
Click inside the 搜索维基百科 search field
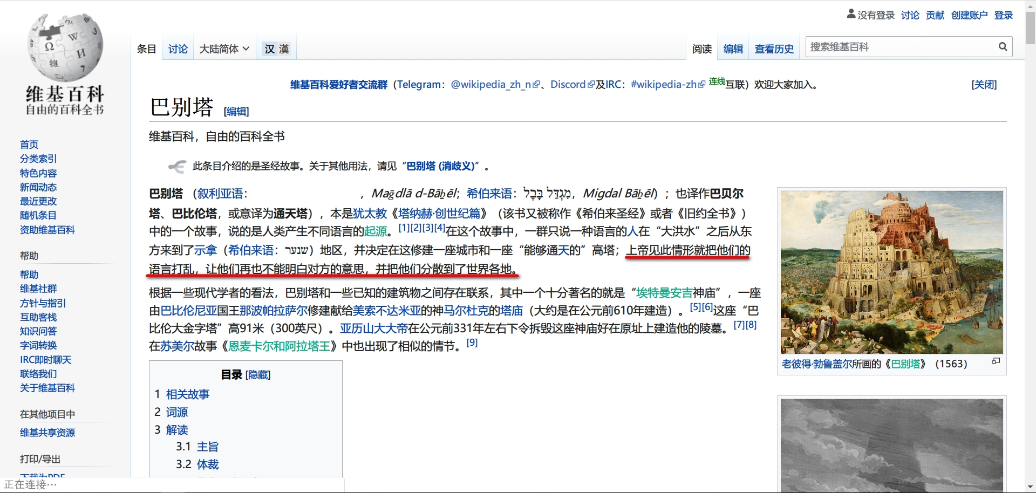point(901,47)
